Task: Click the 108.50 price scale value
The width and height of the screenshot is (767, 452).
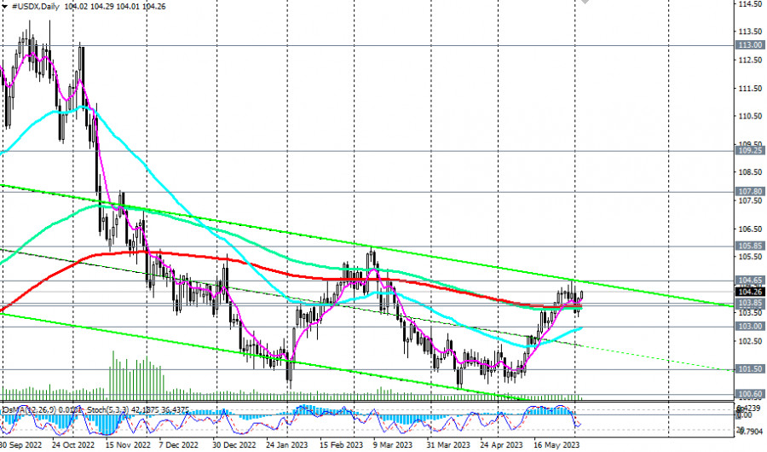Action: tap(750, 172)
